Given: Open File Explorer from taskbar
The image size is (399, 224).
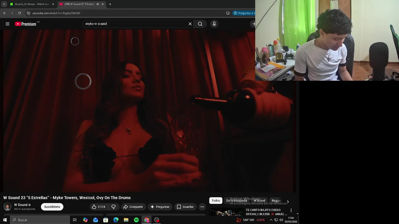Looking at the screenshot, I should pyautogui.click(x=126, y=220).
